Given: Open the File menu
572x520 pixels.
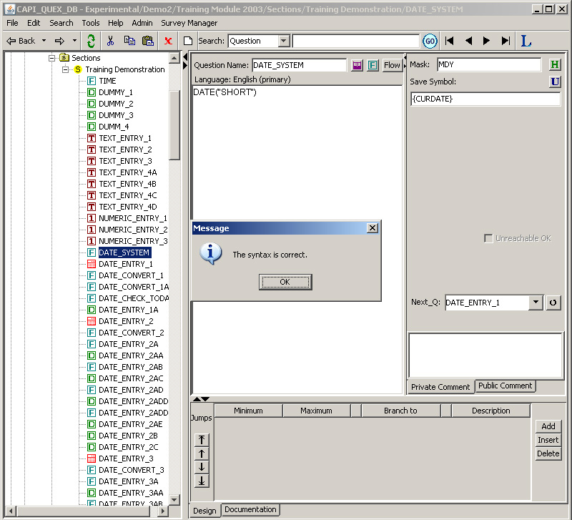Looking at the screenshot, I should click(x=12, y=23).
